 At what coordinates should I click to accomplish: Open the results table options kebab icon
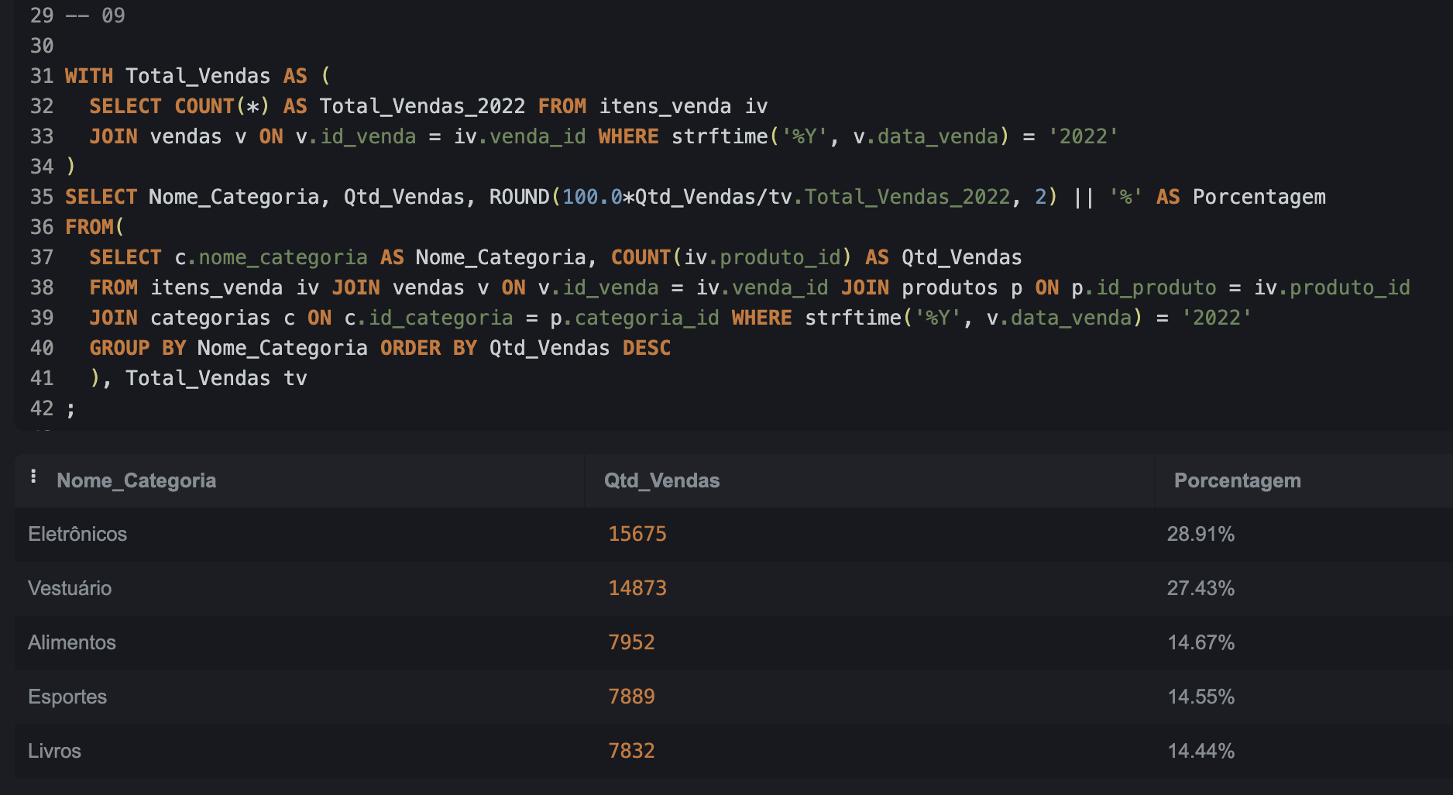(33, 477)
